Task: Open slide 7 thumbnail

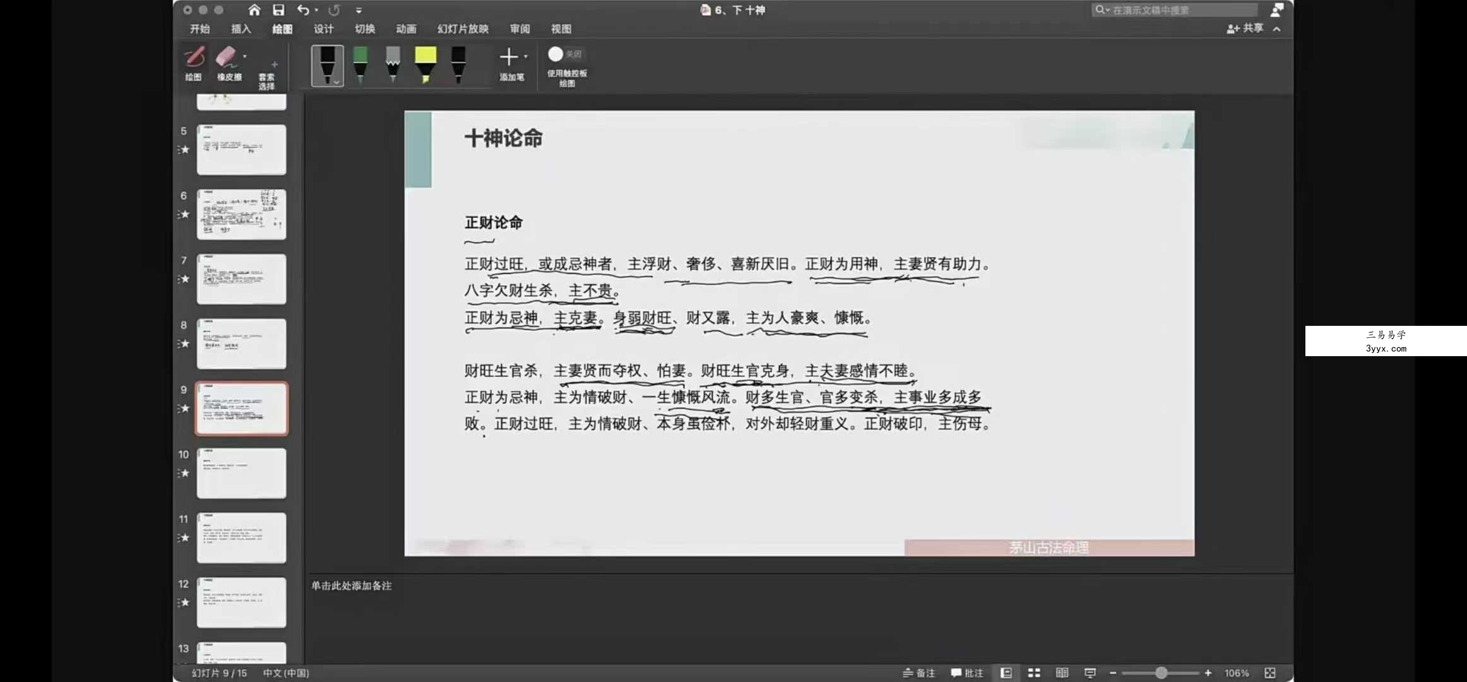Action: tap(241, 279)
